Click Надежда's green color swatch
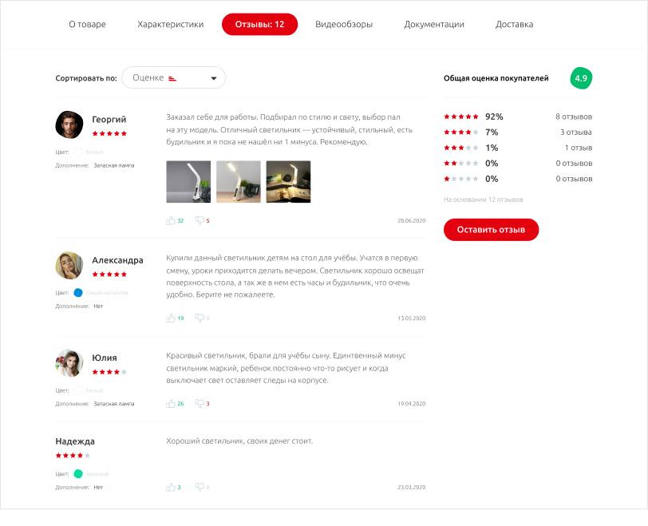648x526 pixels. point(78,473)
